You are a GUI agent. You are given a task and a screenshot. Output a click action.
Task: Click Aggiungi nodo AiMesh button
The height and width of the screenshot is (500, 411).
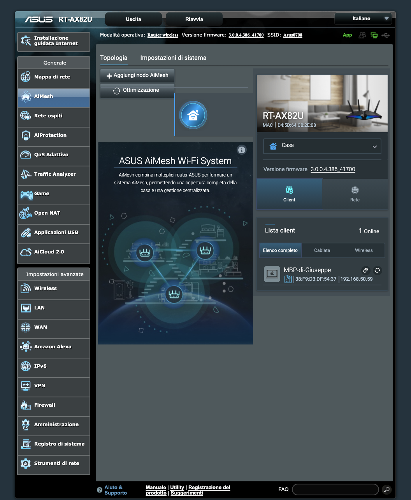click(137, 75)
